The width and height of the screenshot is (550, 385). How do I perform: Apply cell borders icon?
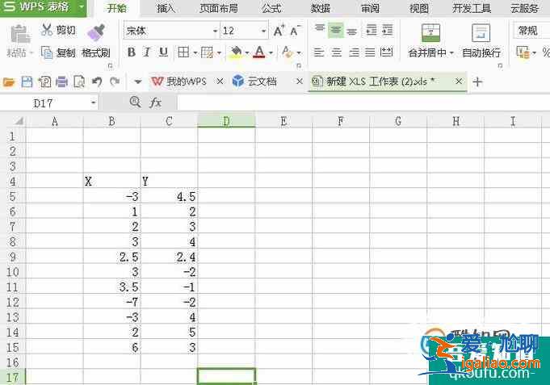(183, 52)
